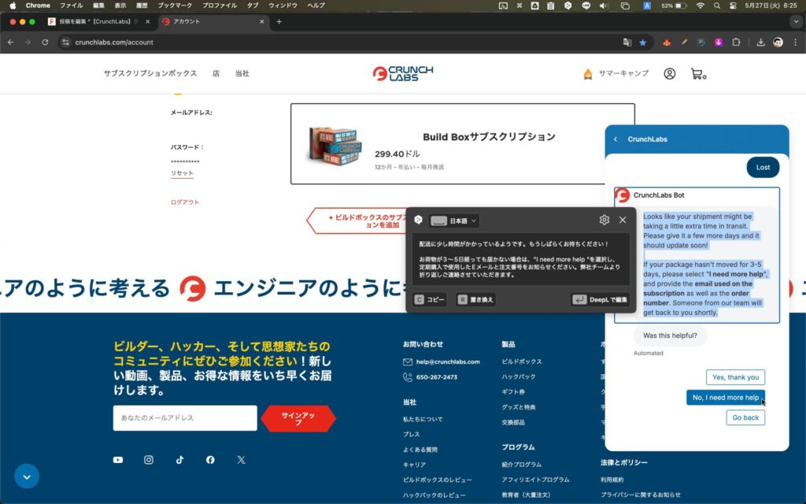Open the TikTok social icon
The width and height of the screenshot is (806, 504).
(180, 460)
